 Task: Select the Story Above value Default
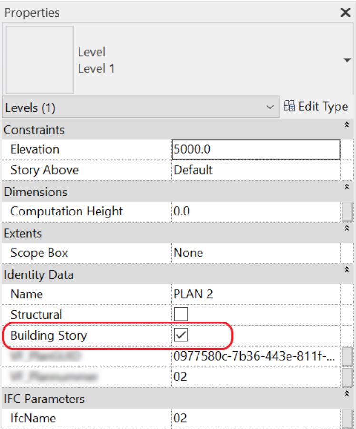(x=256, y=170)
